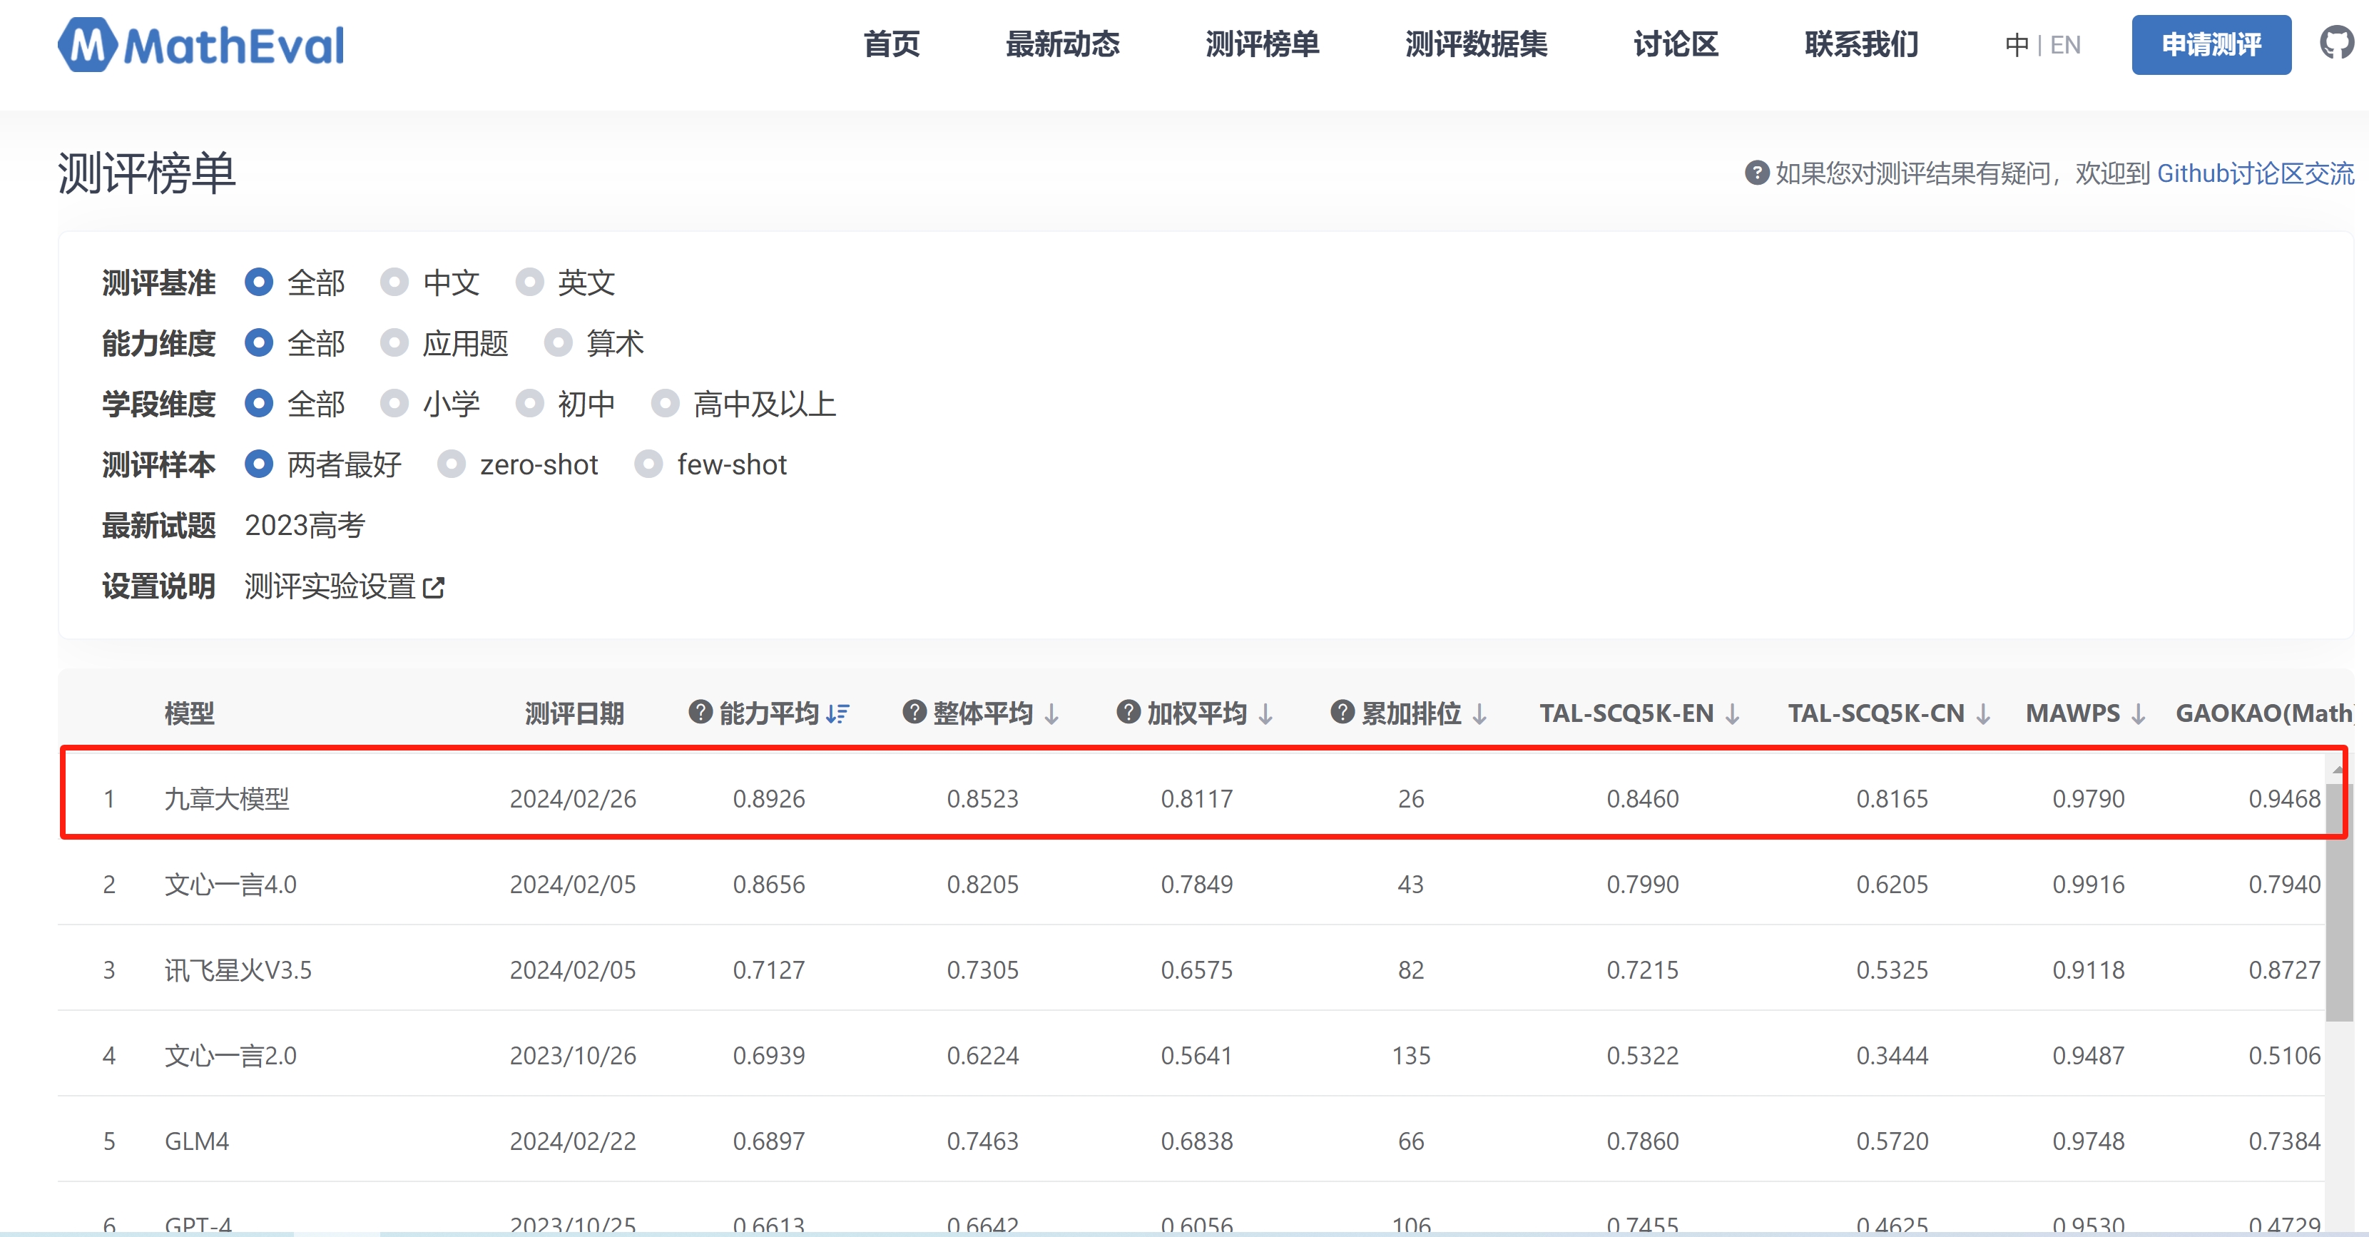
Task: Go to 首页 nav item
Action: coord(891,44)
